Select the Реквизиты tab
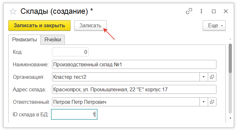The width and height of the screenshot is (237, 131). coord(24,40)
